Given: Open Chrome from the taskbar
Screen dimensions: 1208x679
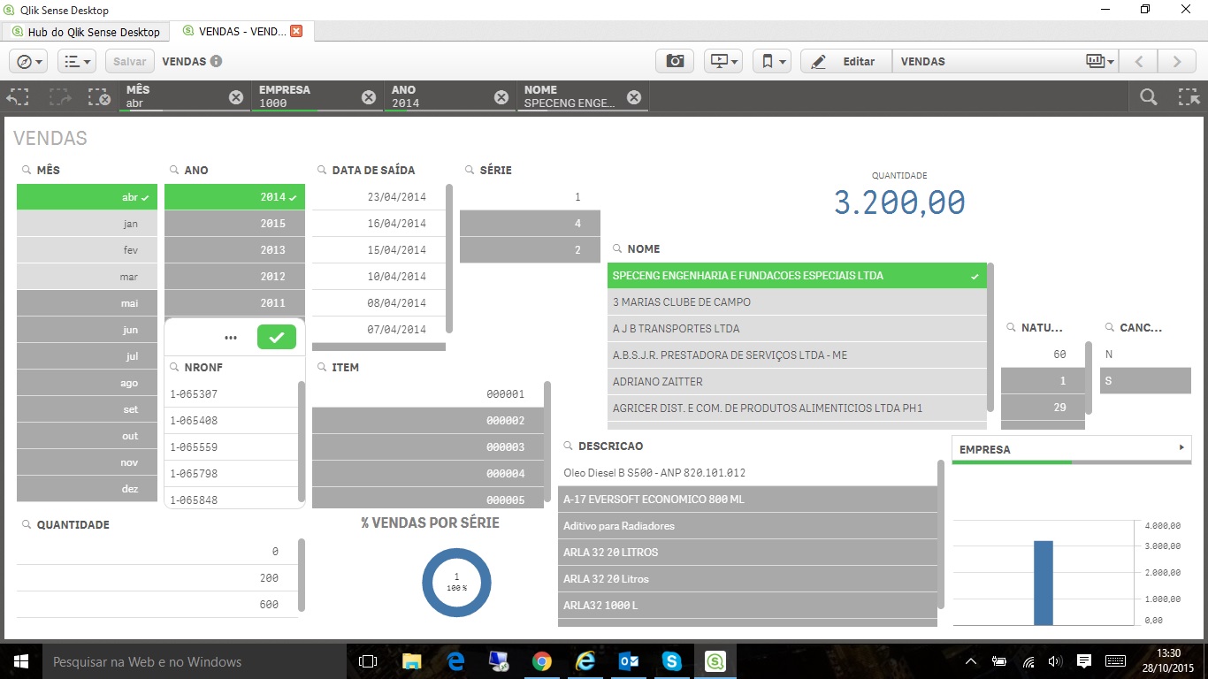Looking at the screenshot, I should point(542,661).
